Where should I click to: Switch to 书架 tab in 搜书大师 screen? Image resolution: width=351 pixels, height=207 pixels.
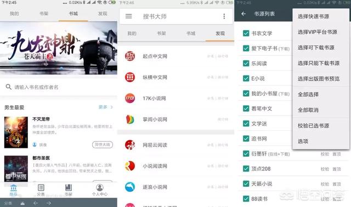click(161, 33)
